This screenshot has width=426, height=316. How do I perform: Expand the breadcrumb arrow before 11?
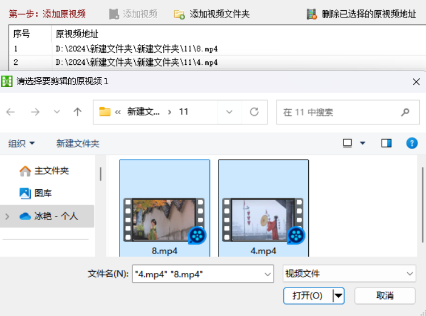pos(169,112)
